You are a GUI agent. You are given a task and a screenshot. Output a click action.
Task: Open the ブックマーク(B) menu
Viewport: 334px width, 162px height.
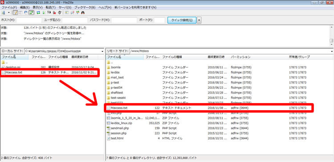[x=85, y=7]
